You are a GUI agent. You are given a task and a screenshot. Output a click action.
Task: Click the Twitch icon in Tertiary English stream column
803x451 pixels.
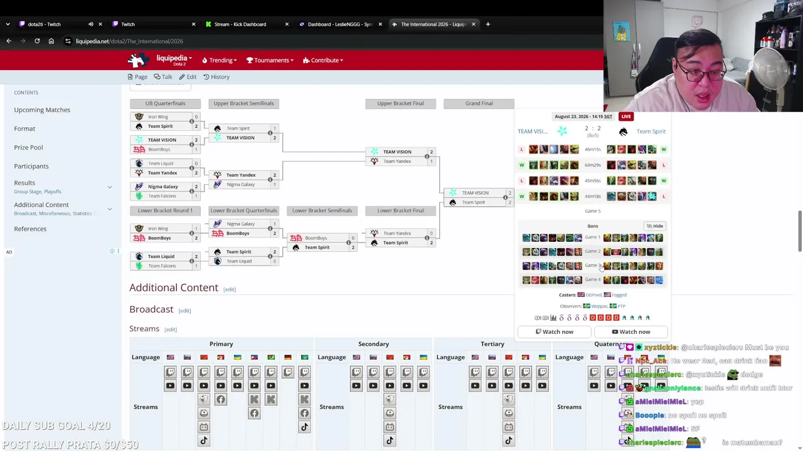475,372
